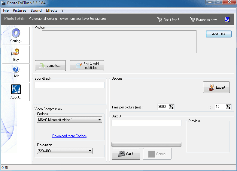Click the Go! button to start
Image resolution: width=237 pixels, height=171 pixels.
tap(126, 154)
